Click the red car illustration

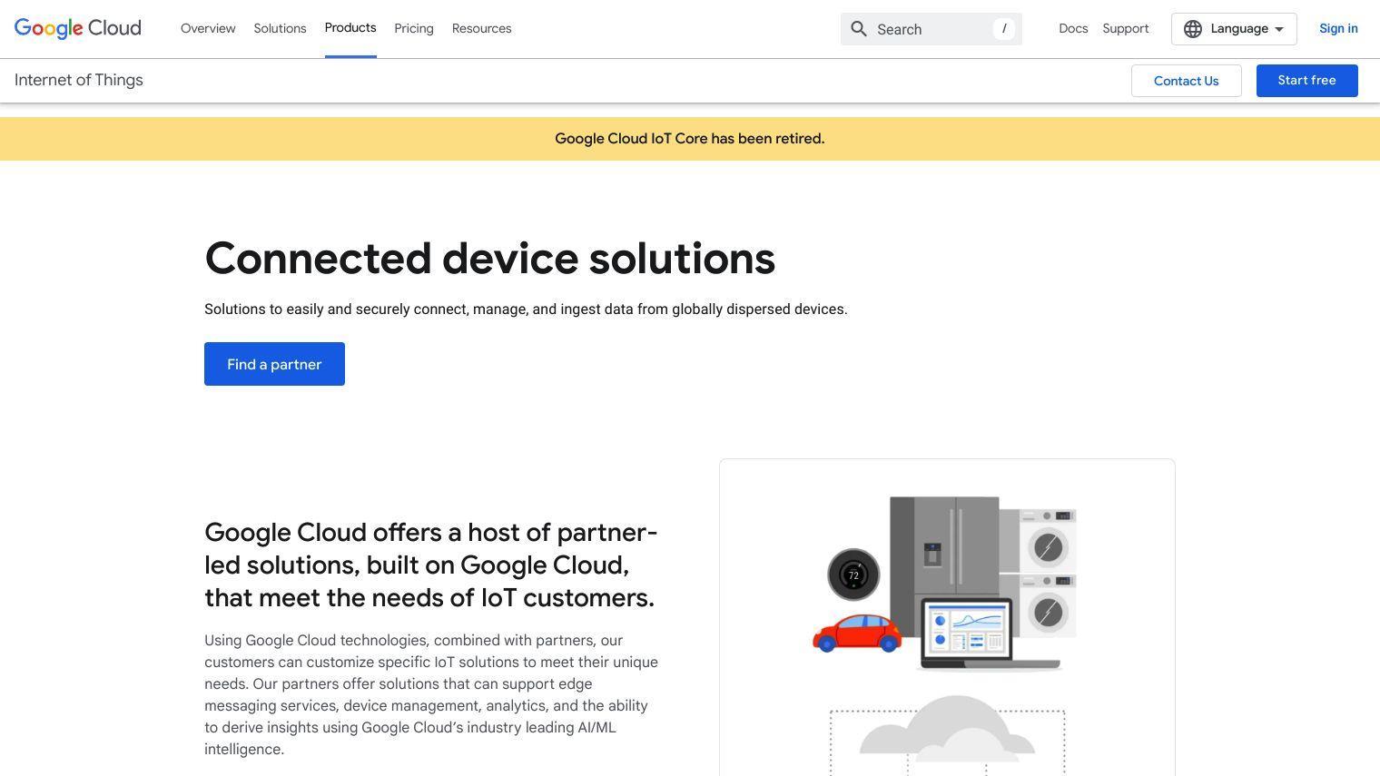click(857, 634)
